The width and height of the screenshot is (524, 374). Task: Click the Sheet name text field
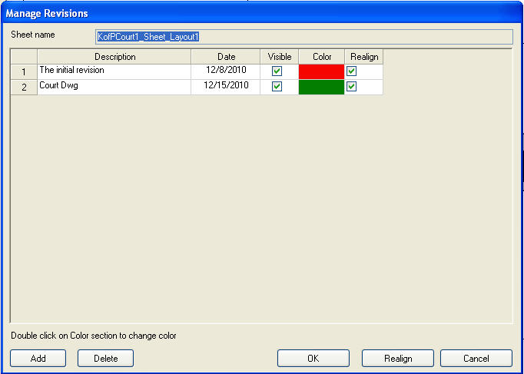(303, 37)
